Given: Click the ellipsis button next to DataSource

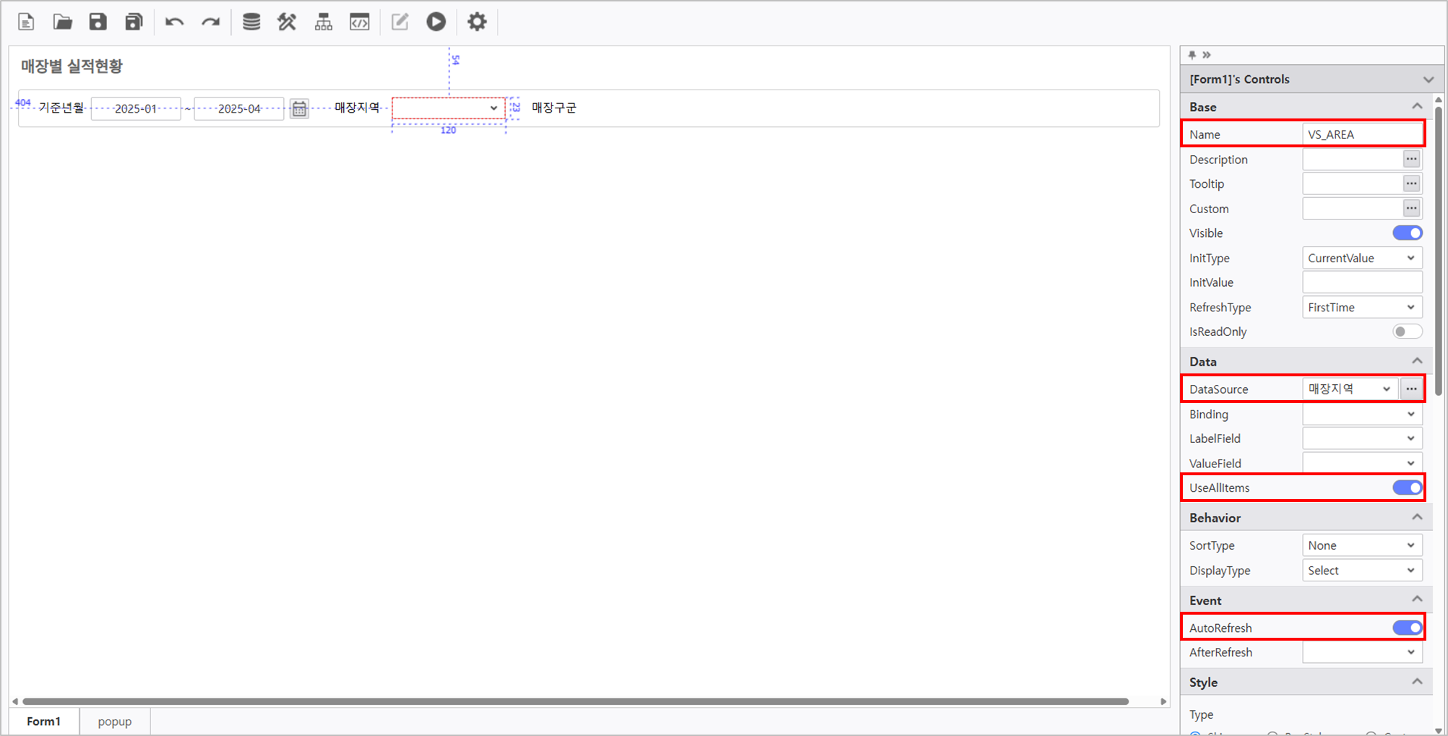Looking at the screenshot, I should tap(1411, 389).
